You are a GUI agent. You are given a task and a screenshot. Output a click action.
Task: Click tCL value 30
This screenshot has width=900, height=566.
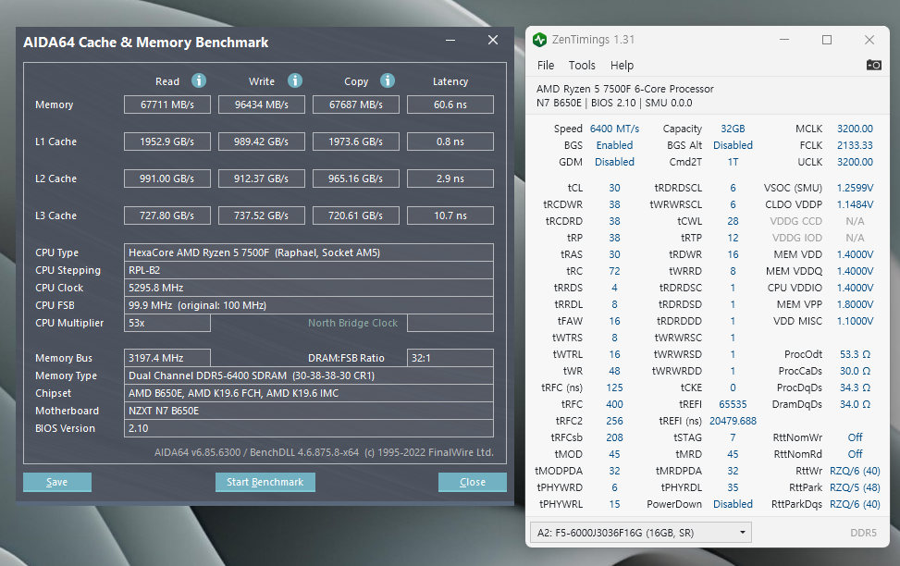click(x=614, y=188)
